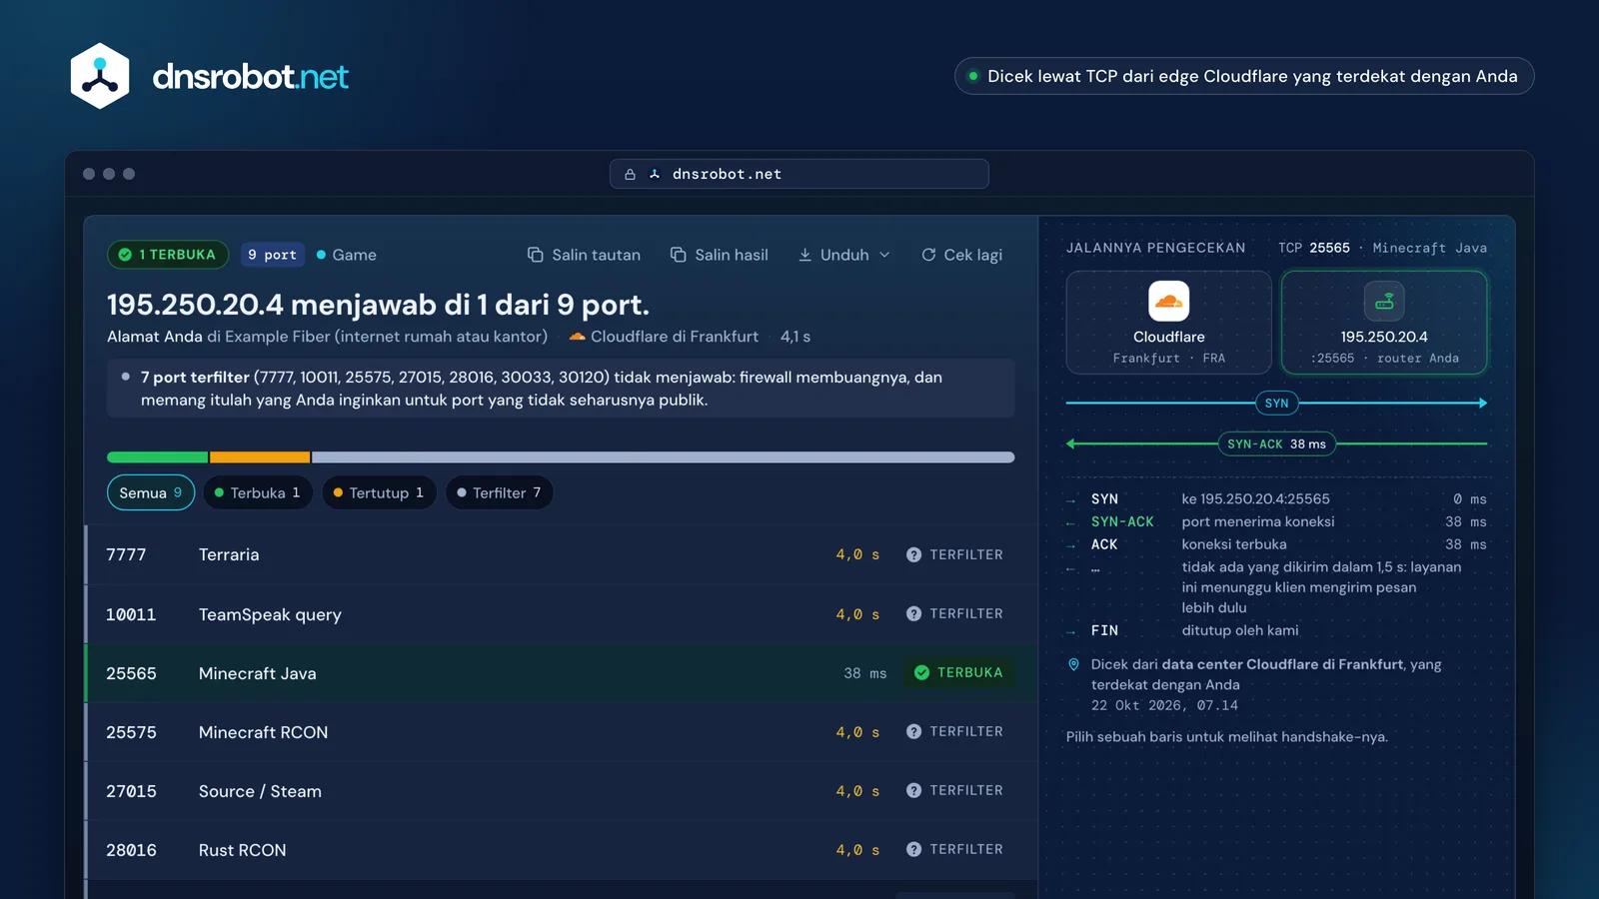Click the location pin icon beside Dicek dari
1599x899 pixels.
pyautogui.click(x=1073, y=664)
